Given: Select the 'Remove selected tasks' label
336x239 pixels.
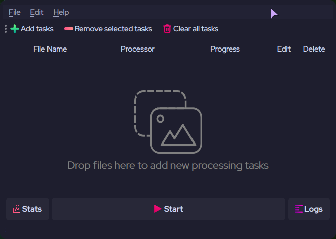Looking at the screenshot, I should click(113, 29).
